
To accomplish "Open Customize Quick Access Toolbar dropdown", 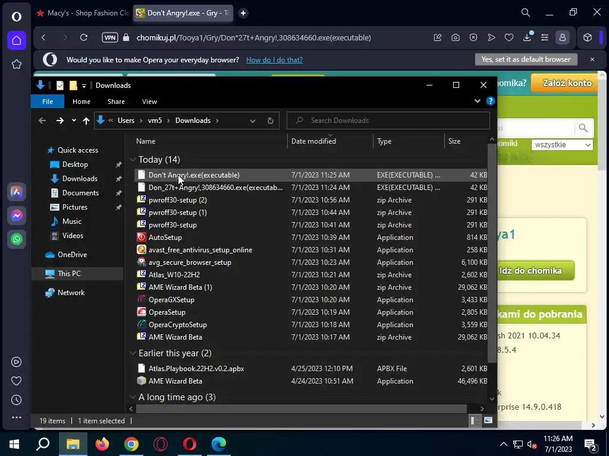I will (84, 85).
